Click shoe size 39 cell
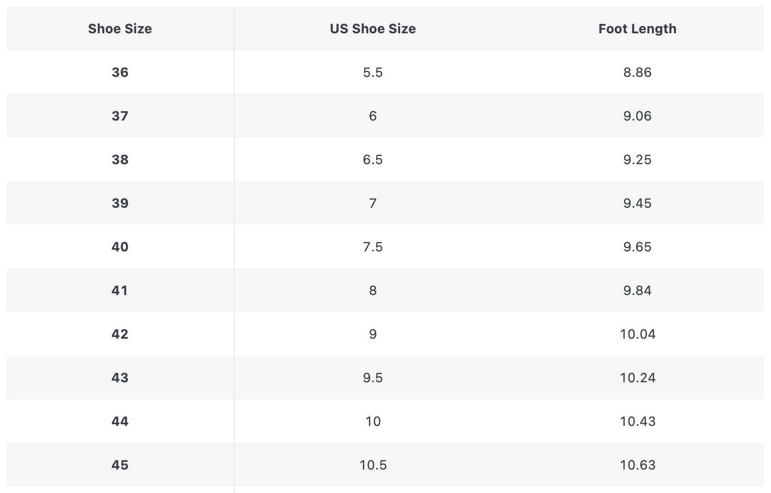 [x=120, y=203]
